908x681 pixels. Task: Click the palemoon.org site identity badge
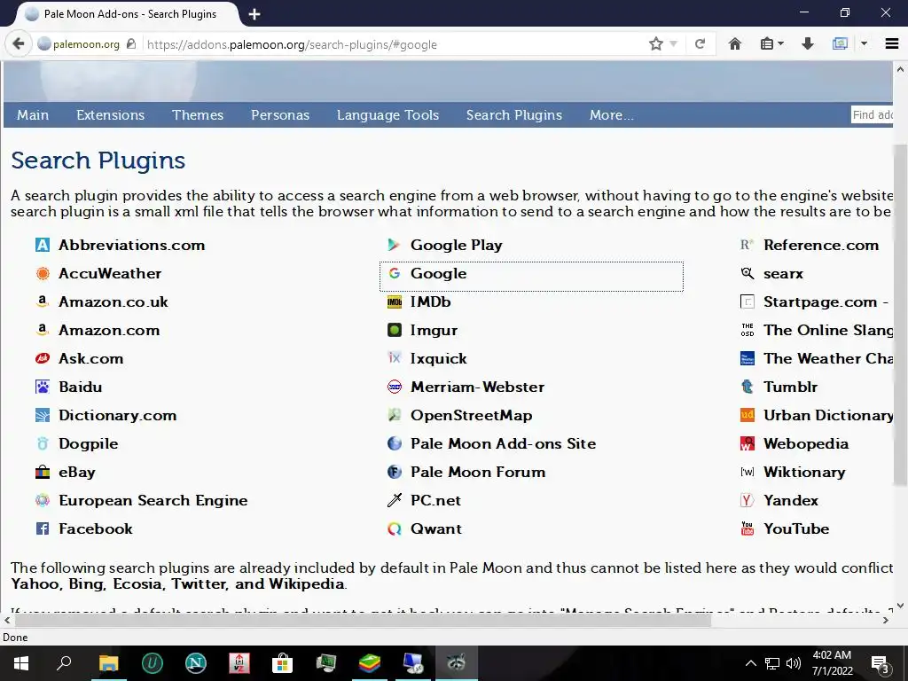86,44
